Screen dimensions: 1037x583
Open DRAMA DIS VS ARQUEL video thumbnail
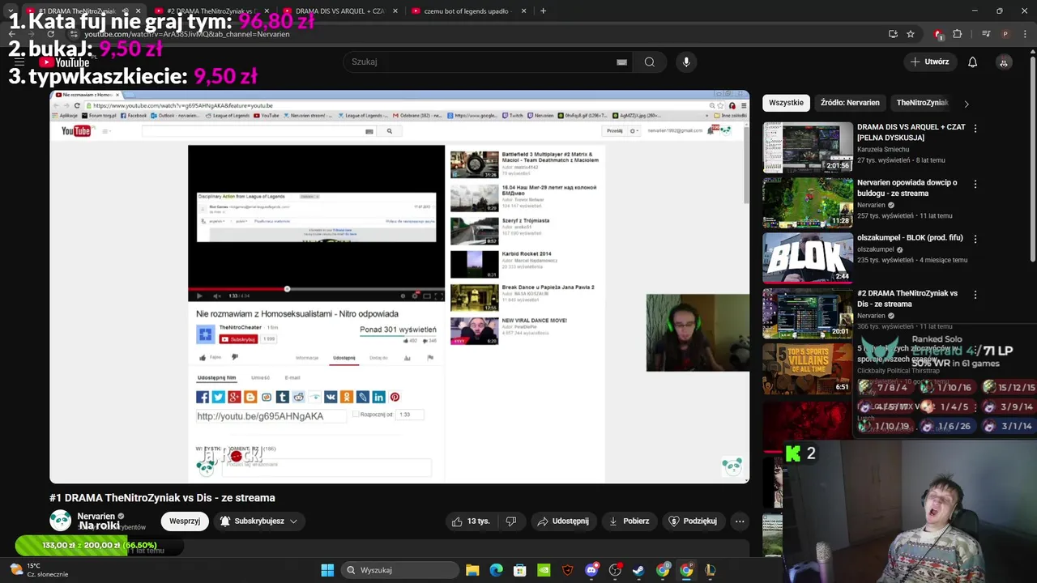pos(808,147)
